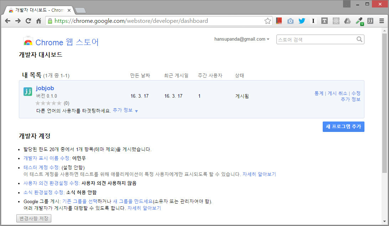Open the browser home page icon
Viewport: 389px width, 226px height.
coord(39,21)
